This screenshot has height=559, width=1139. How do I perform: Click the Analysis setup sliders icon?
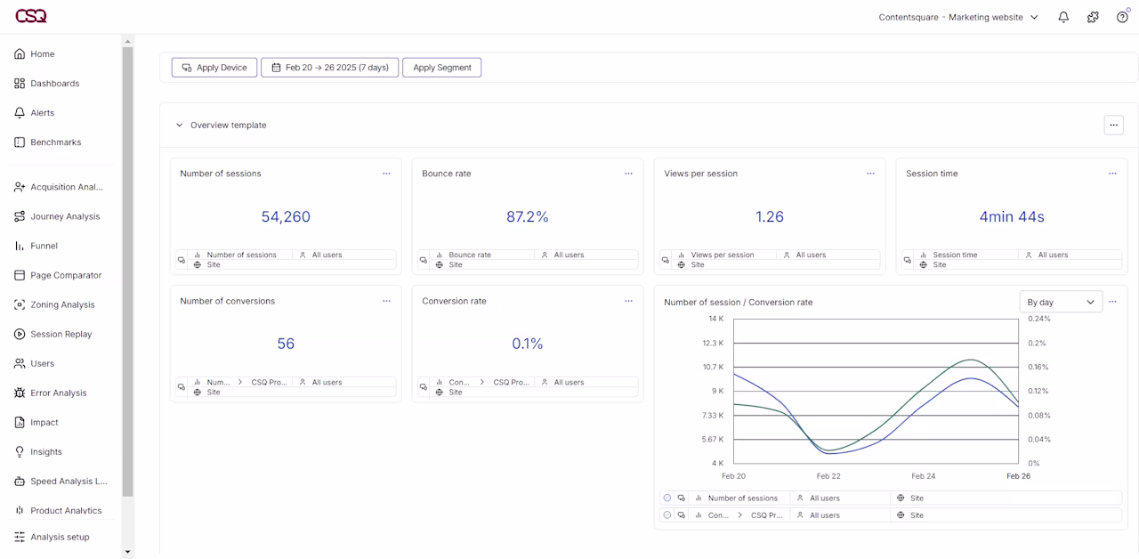(20, 537)
